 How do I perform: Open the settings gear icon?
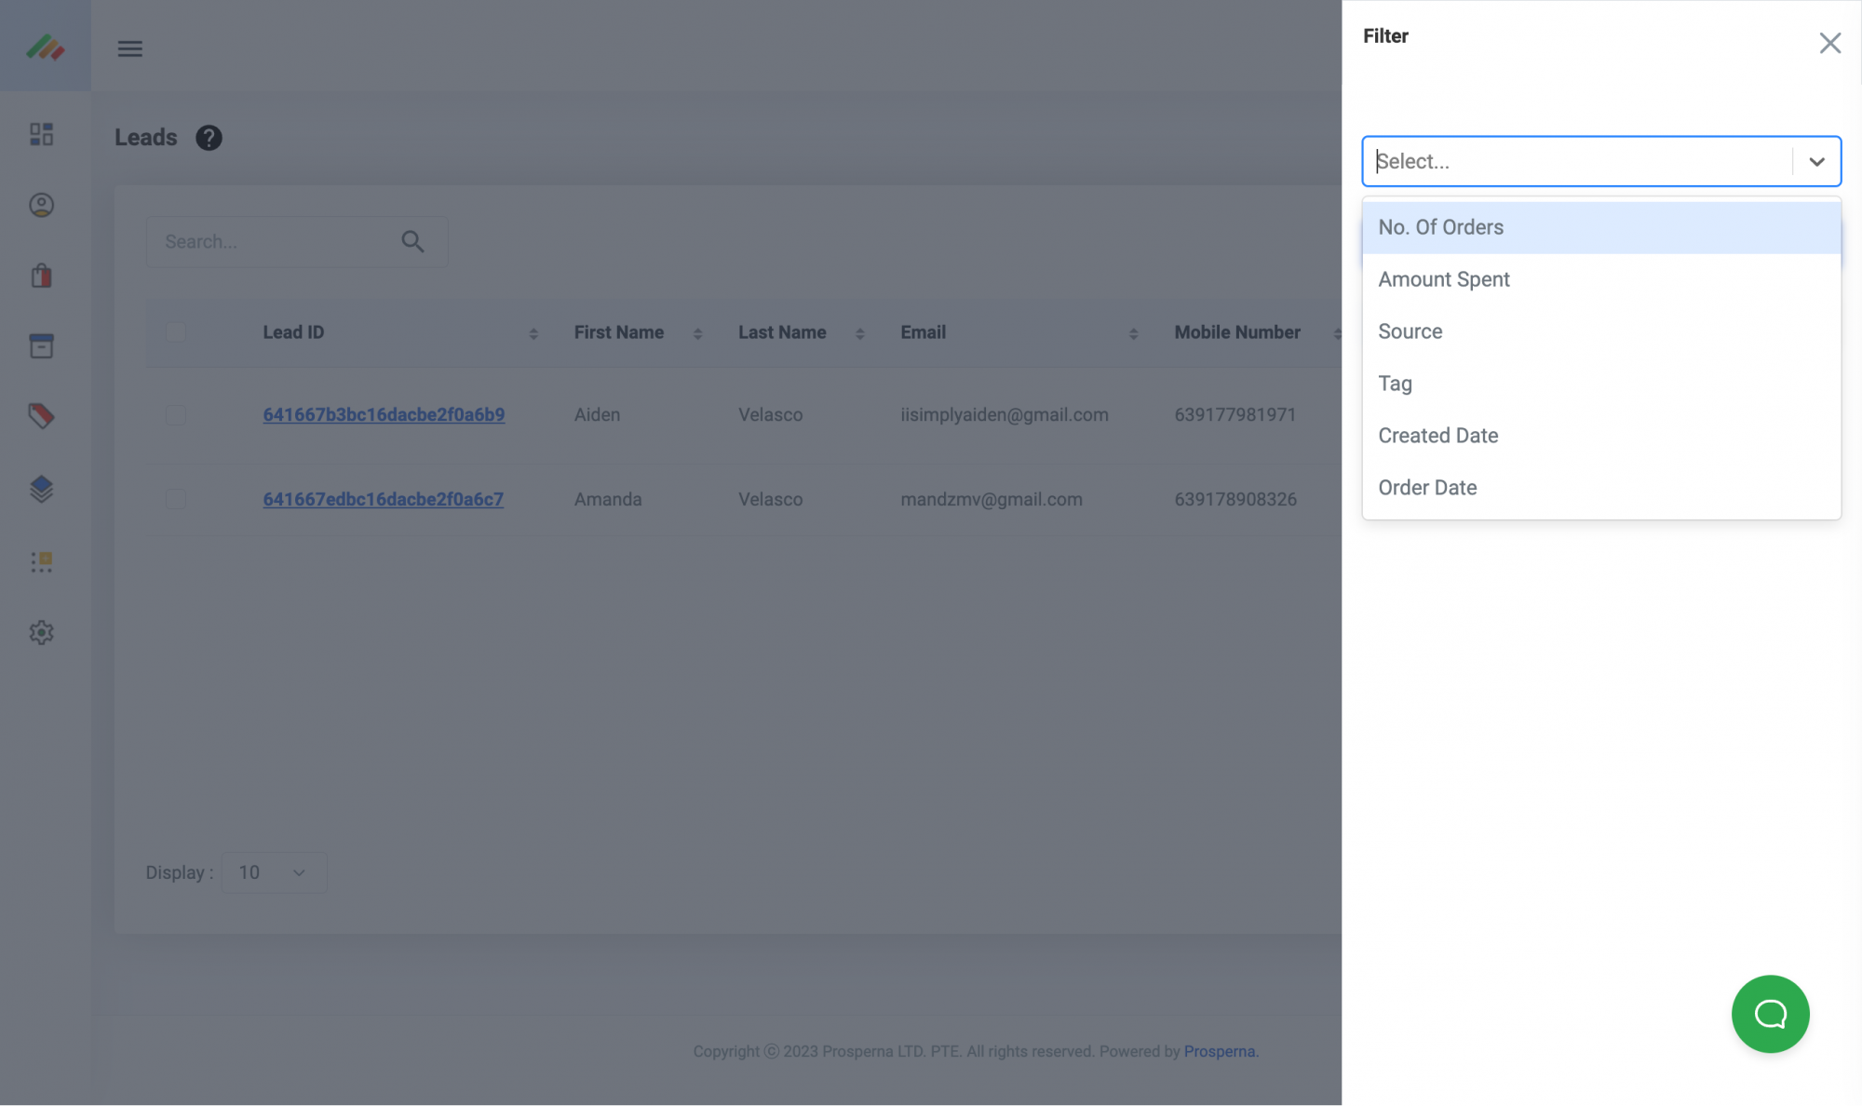[41, 633]
